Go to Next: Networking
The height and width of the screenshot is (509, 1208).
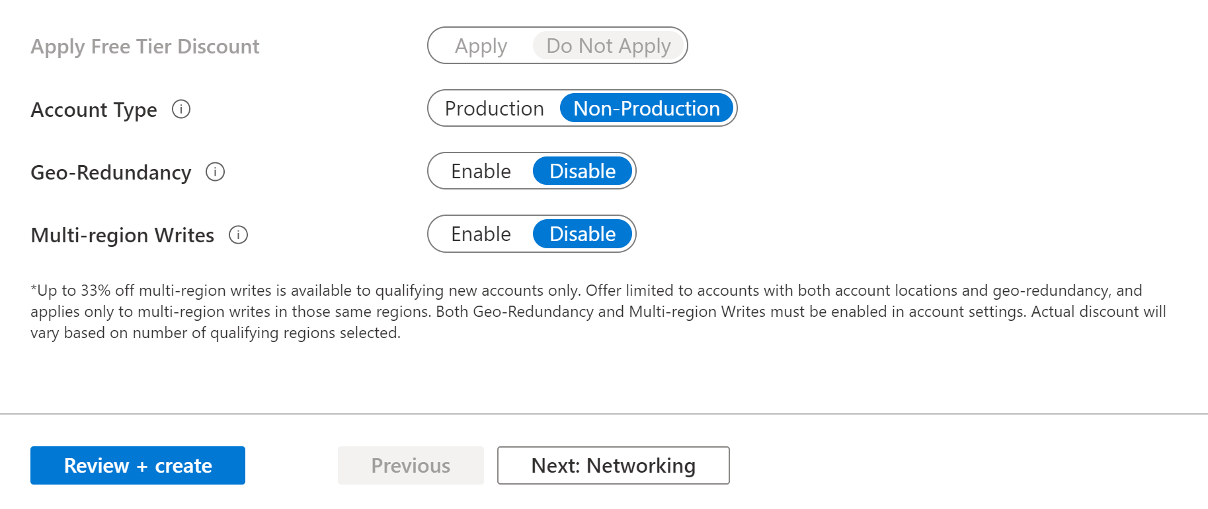[x=614, y=465]
